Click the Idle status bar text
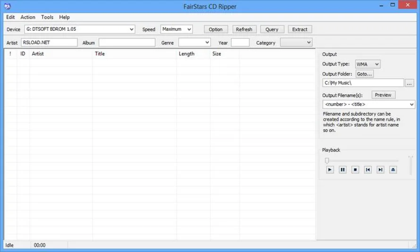 pos(9,245)
